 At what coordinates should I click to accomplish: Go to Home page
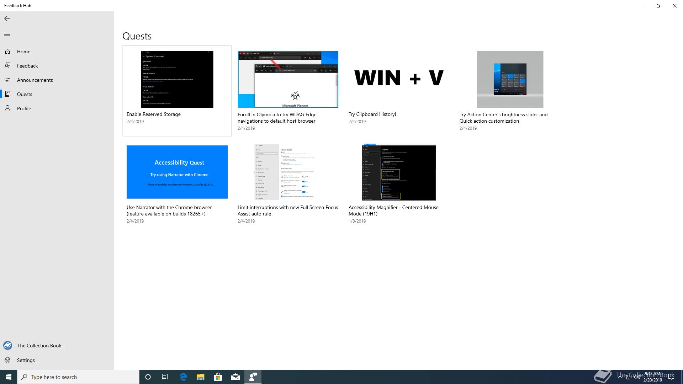pyautogui.click(x=57, y=52)
